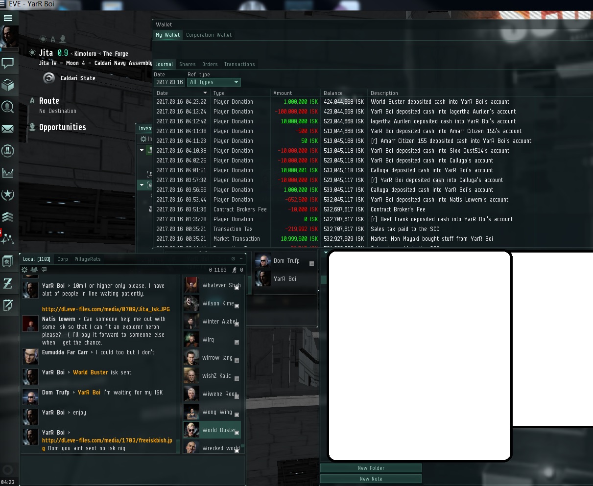Select the Journal tab in Wallet

tap(164, 64)
